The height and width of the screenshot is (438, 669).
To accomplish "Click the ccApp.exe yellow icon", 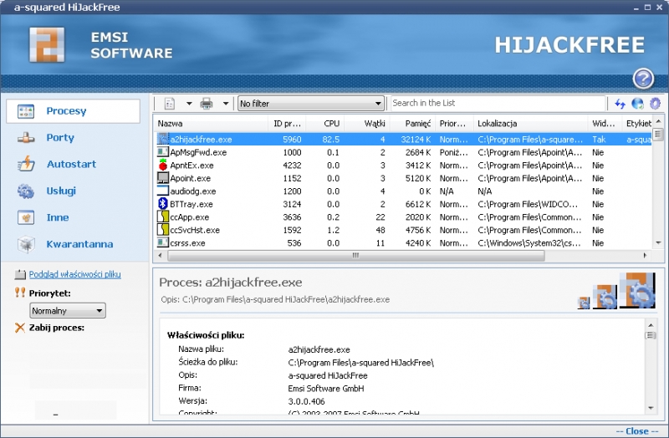I will (x=163, y=216).
